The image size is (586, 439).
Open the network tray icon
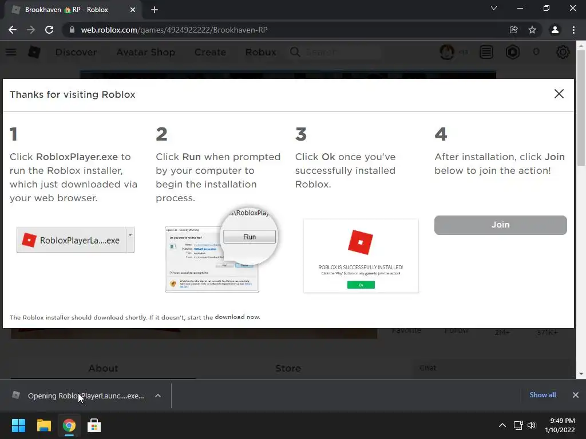(x=518, y=425)
